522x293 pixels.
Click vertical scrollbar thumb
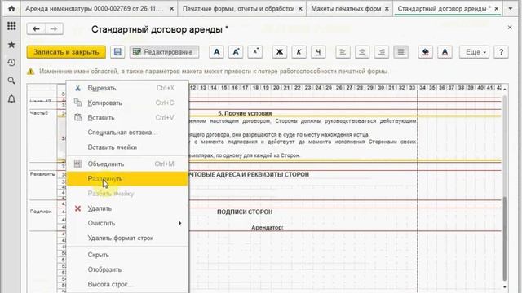505,238
